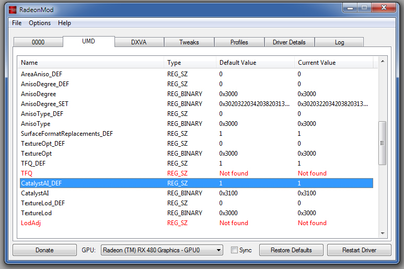The width and height of the screenshot is (404, 269).
Task: Open the File menu
Action: coord(17,23)
